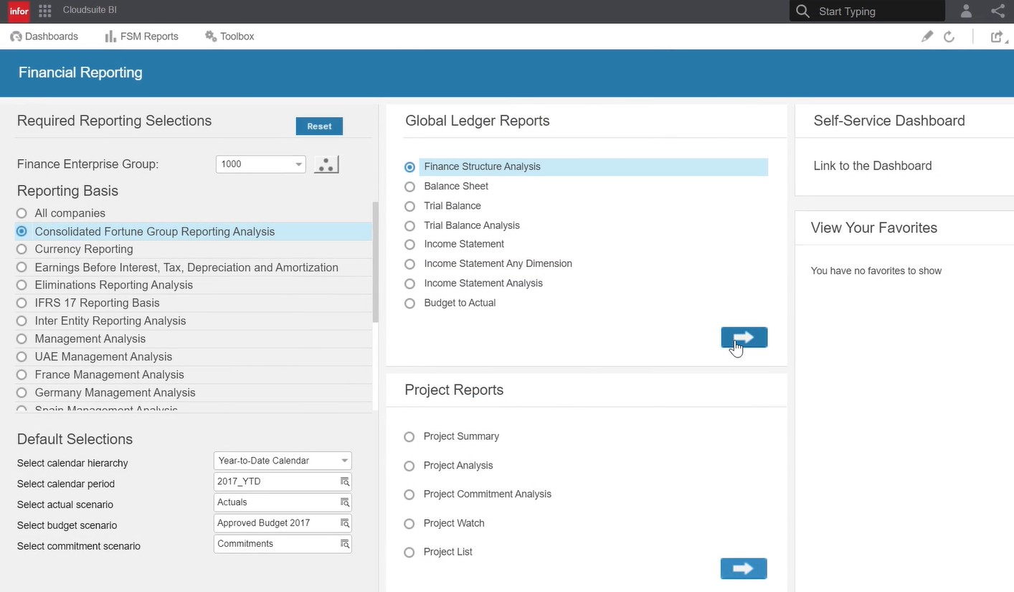
Task: Select Finance Structure Analysis report
Action: tap(587, 167)
